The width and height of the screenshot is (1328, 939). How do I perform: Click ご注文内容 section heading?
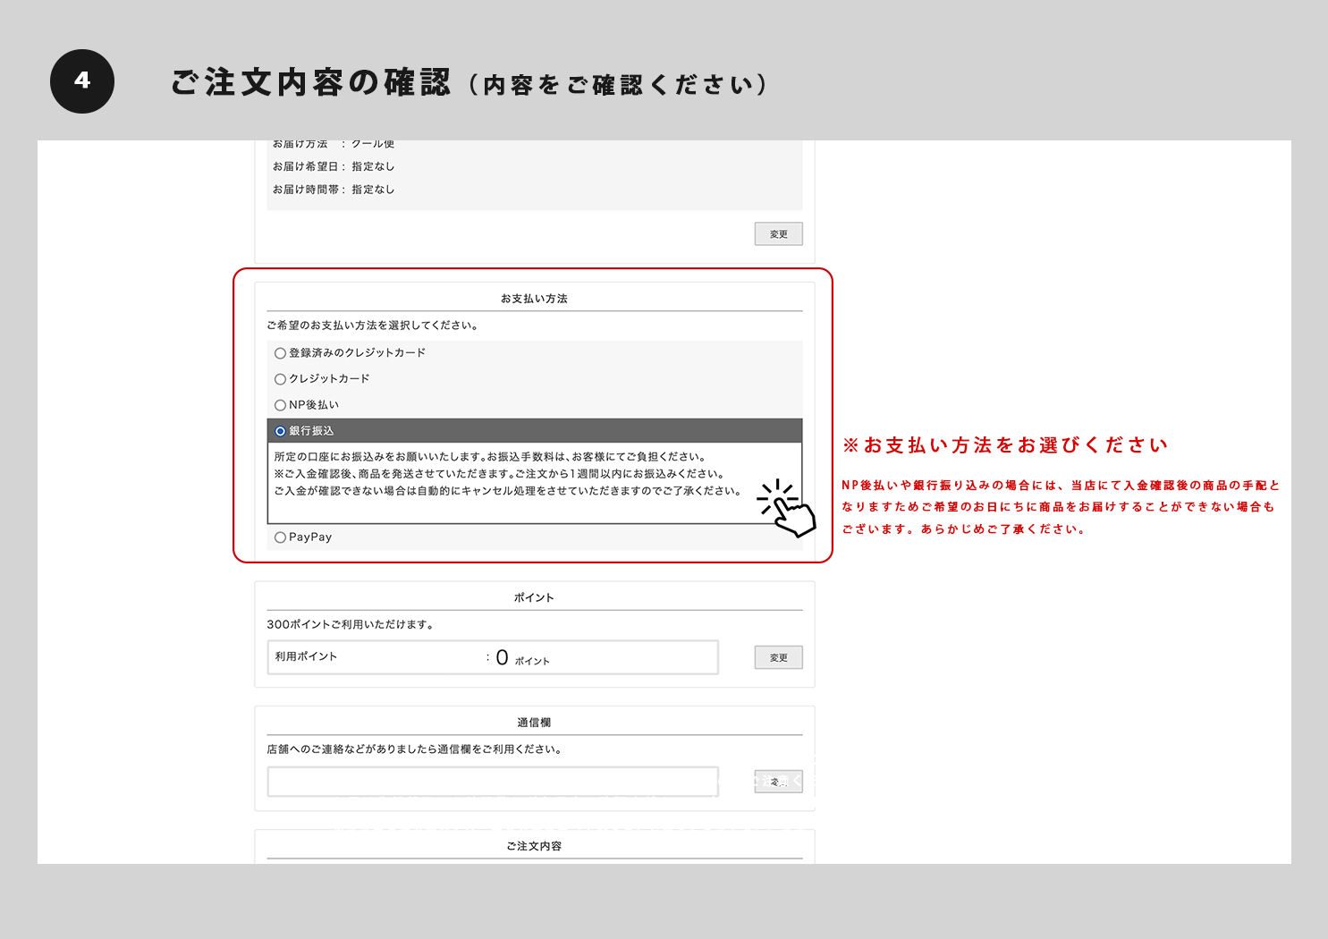coord(535,846)
